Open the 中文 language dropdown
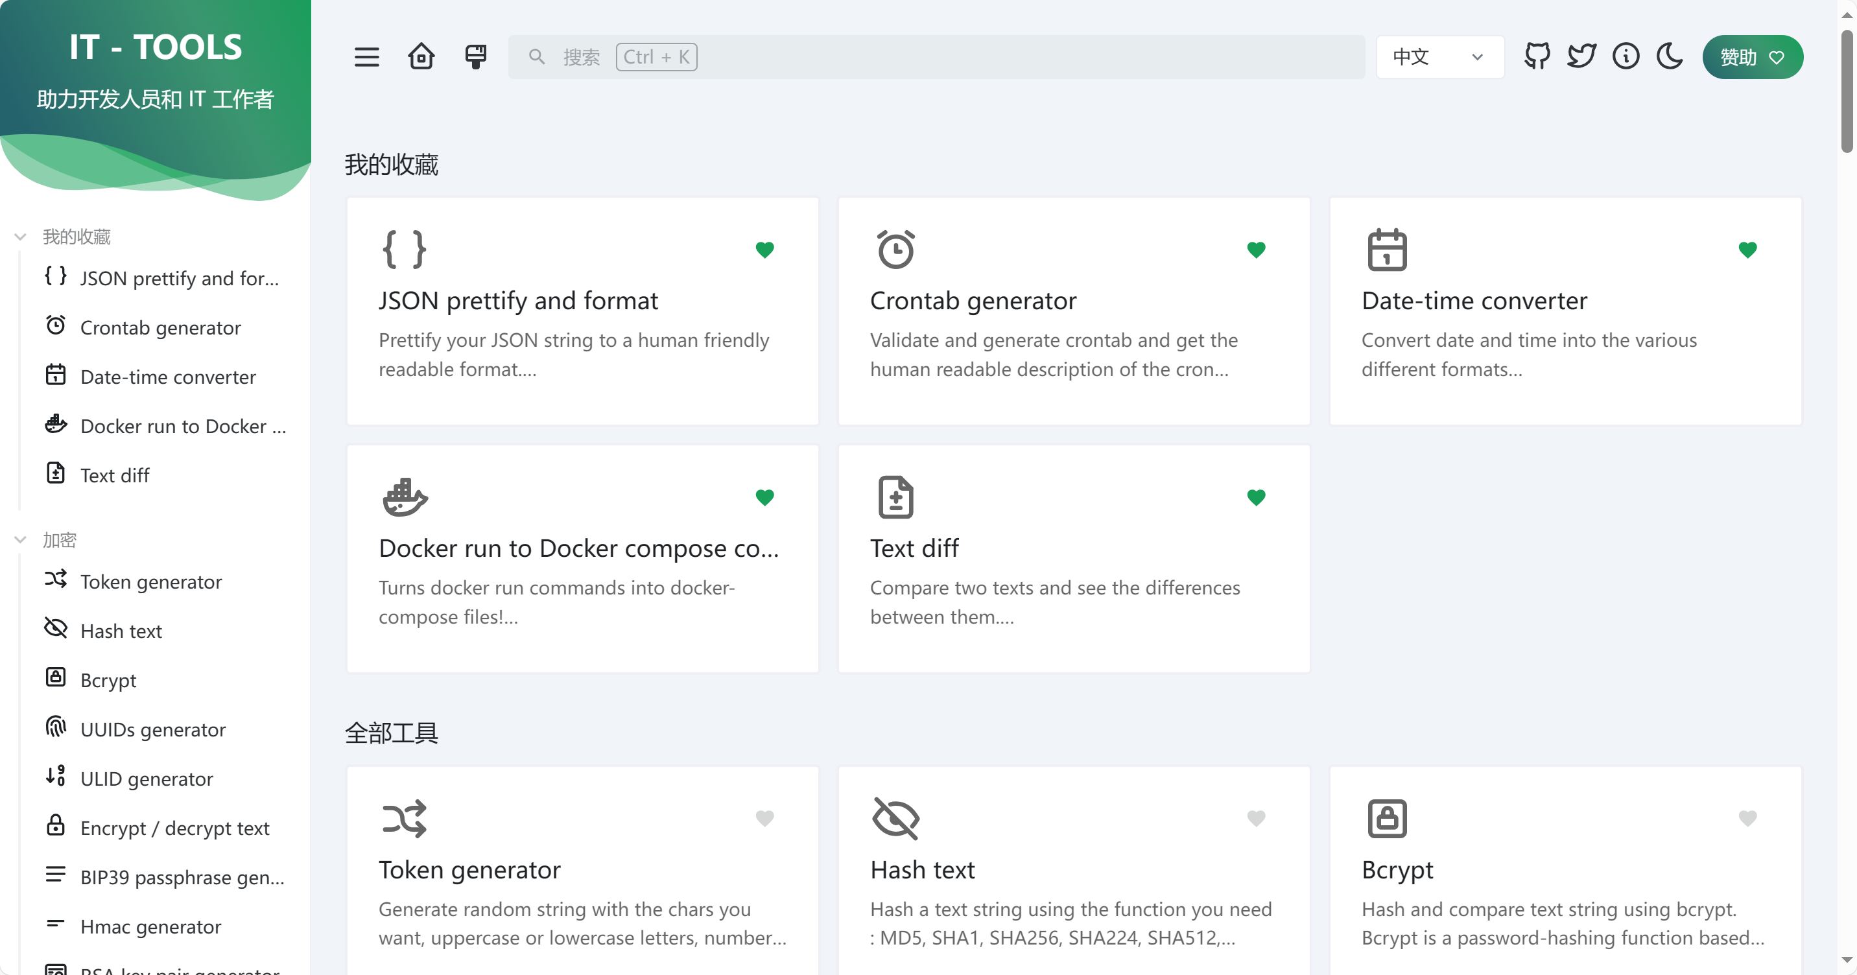Screen dimensions: 1857x975 click(x=1439, y=57)
